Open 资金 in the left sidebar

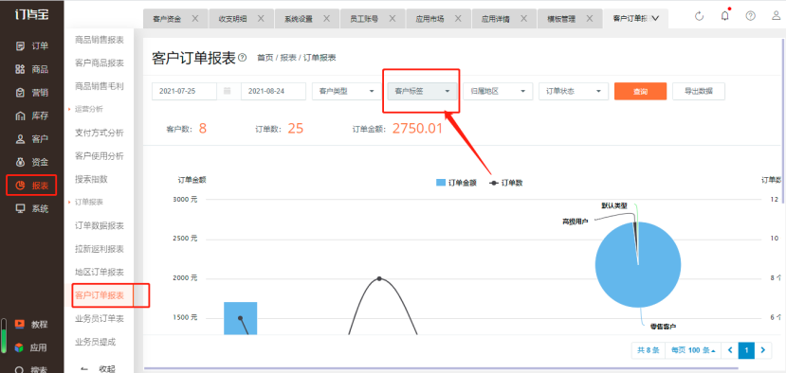[x=32, y=162]
